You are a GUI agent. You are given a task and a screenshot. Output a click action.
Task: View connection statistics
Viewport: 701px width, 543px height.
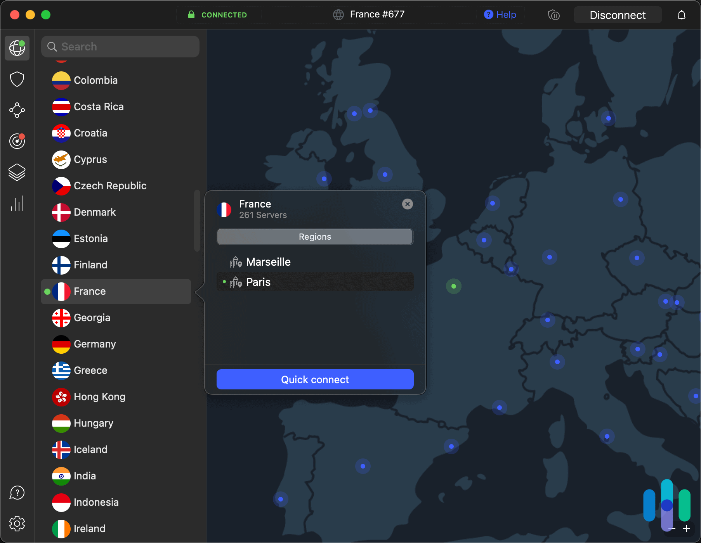coord(17,203)
